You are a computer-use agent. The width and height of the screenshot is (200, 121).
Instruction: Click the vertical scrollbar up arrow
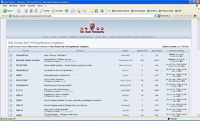tap(198, 20)
